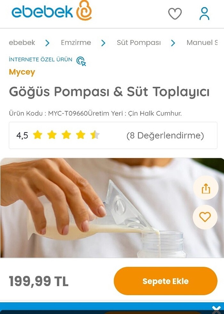Click the chevron after ebebek breadcrumb
The image size is (224, 314).
[47, 43]
